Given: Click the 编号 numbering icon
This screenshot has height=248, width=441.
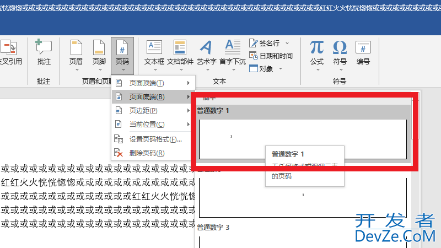Looking at the screenshot, I should point(363,47).
